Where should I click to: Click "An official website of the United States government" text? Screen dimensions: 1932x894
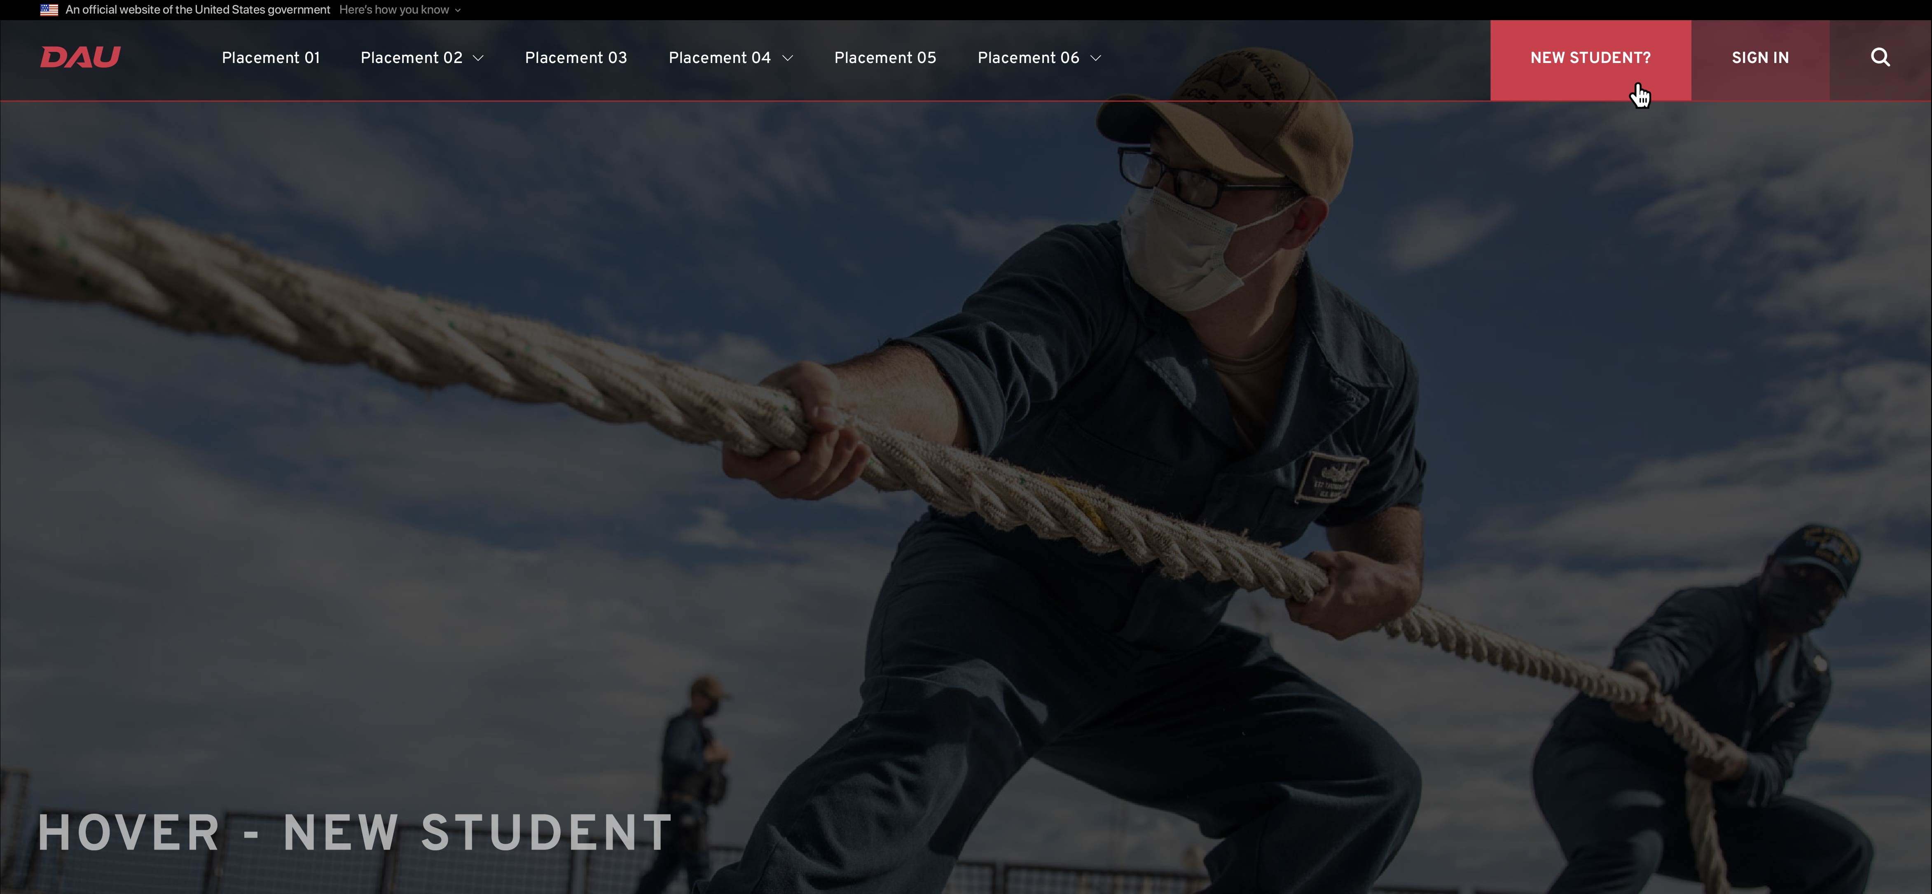pyautogui.click(x=198, y=10)
